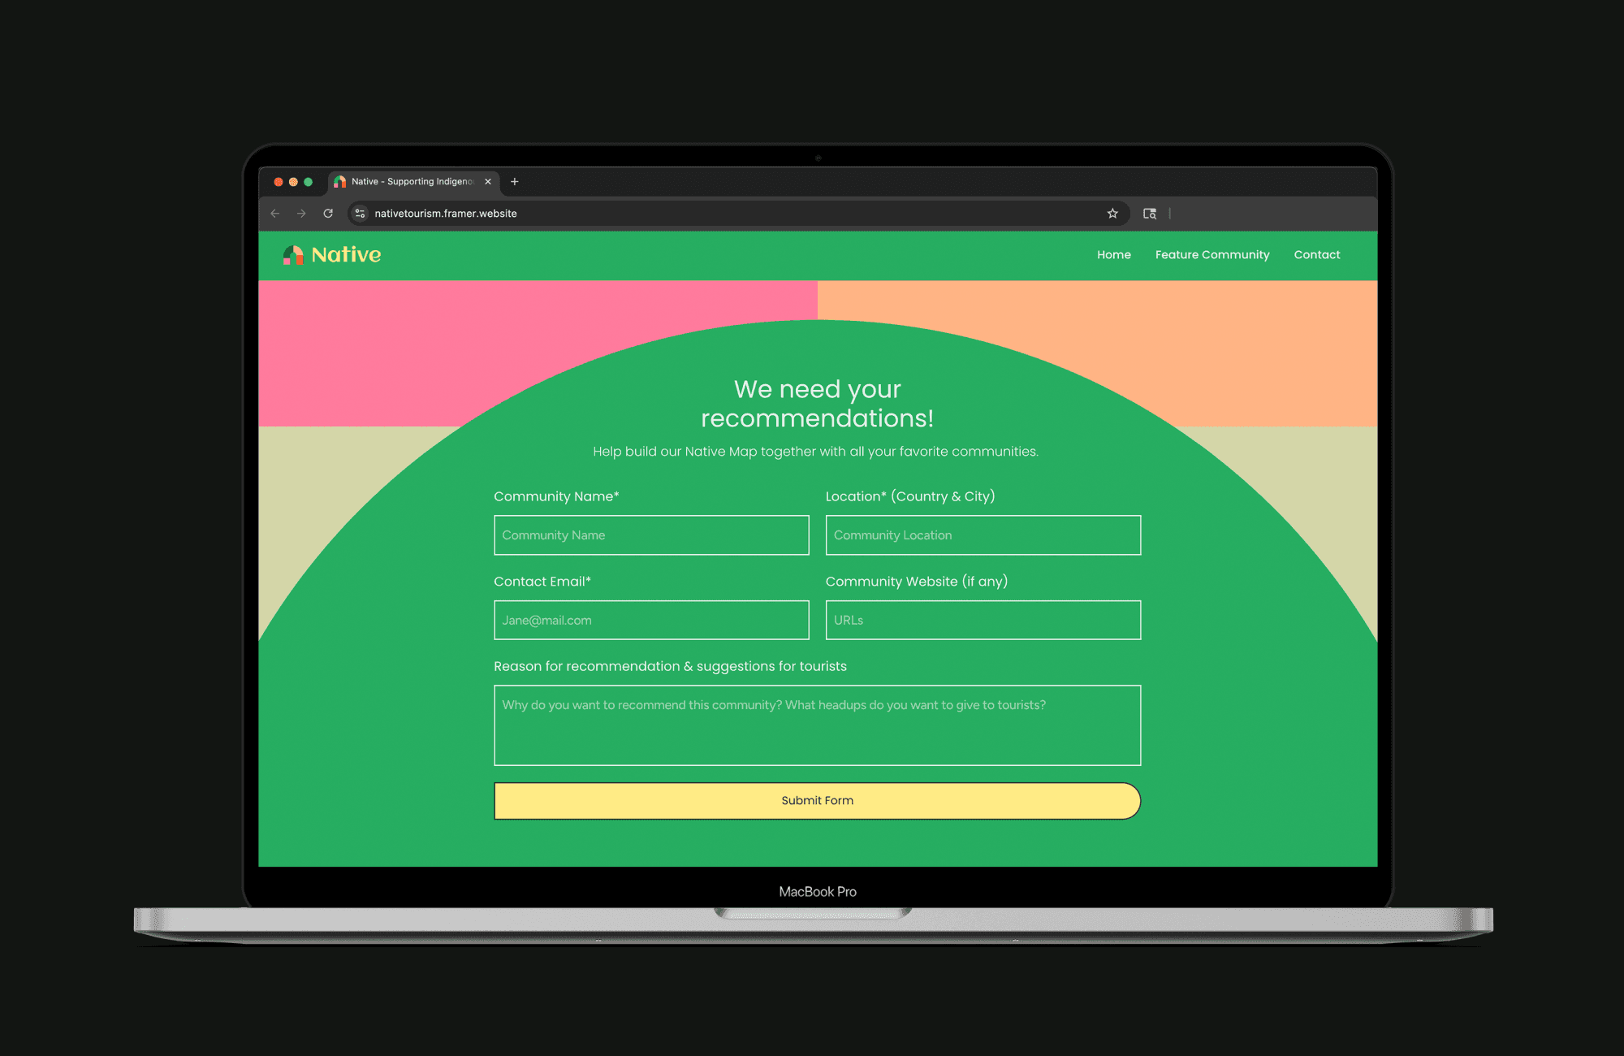
Task: Bookmark this page with star icon
Action: click(x=1112, y=214)
